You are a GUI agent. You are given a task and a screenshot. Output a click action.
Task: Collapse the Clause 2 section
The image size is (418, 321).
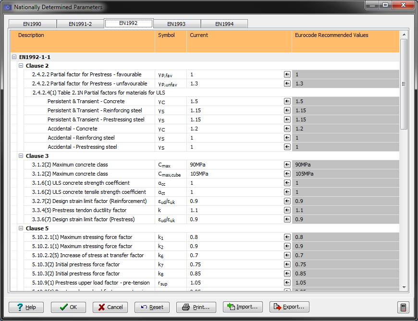[x=21, y=65]
